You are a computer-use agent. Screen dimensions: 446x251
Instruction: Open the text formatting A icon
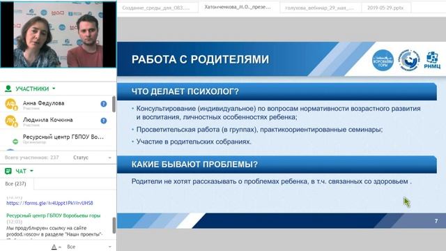(x=54, y=247)
